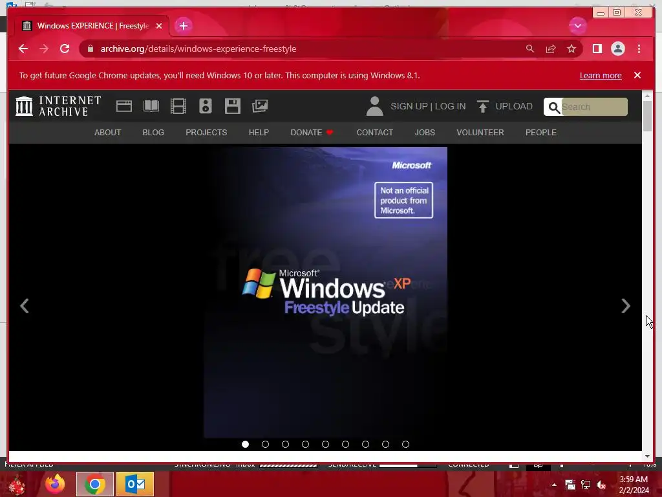Viewport: 662px width, 497px height.
Task: Go to Internet Archive home logo
Action: (58, 106)
